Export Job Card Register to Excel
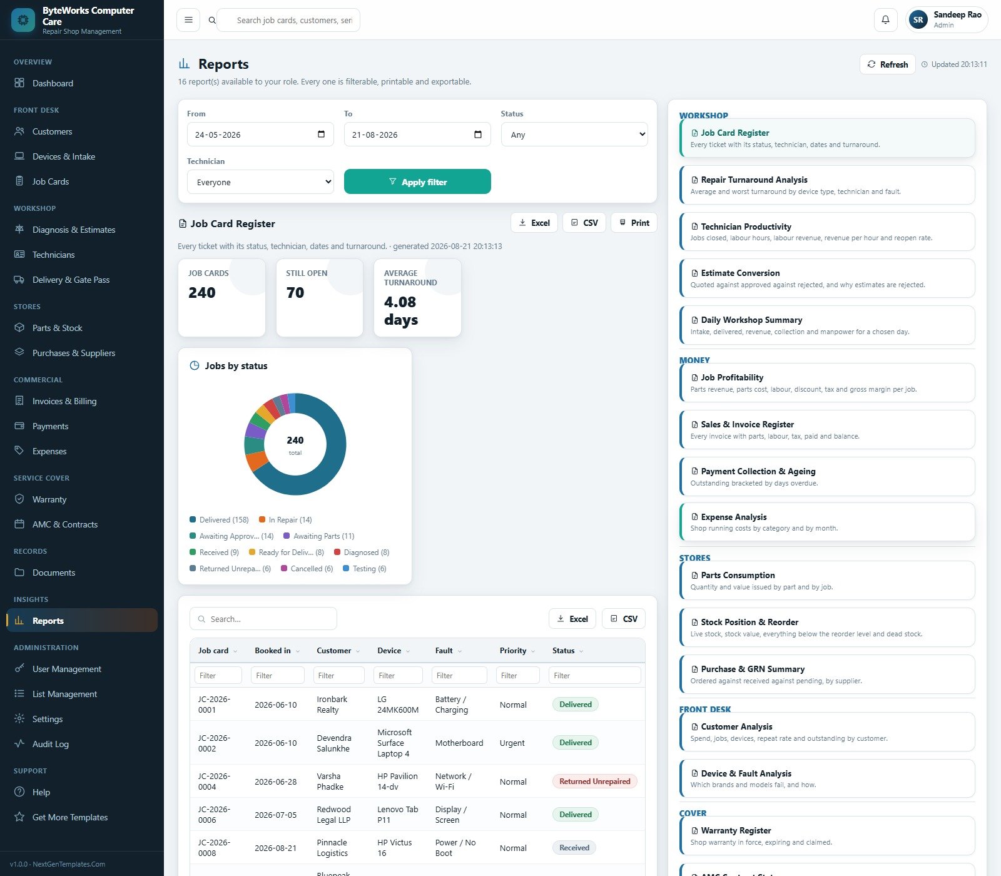The image size is (1001, 876). coord(535,223)
